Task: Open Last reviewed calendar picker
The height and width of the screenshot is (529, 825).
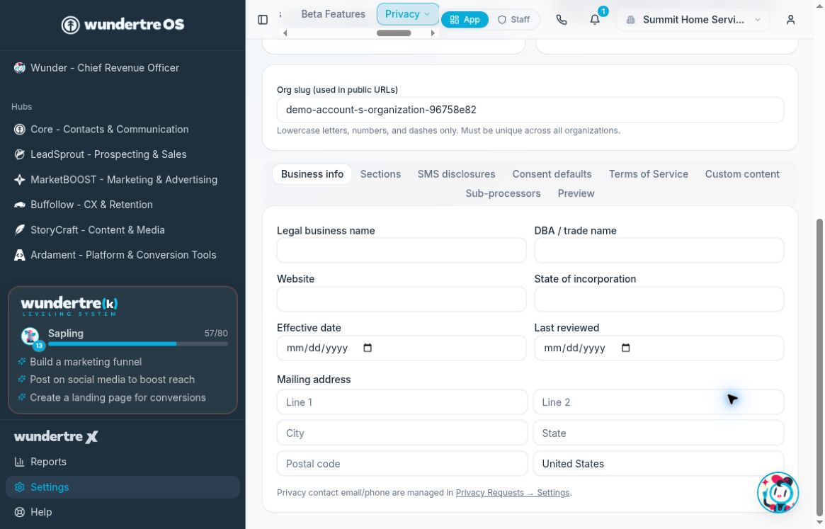Action: tap(625, 348)
